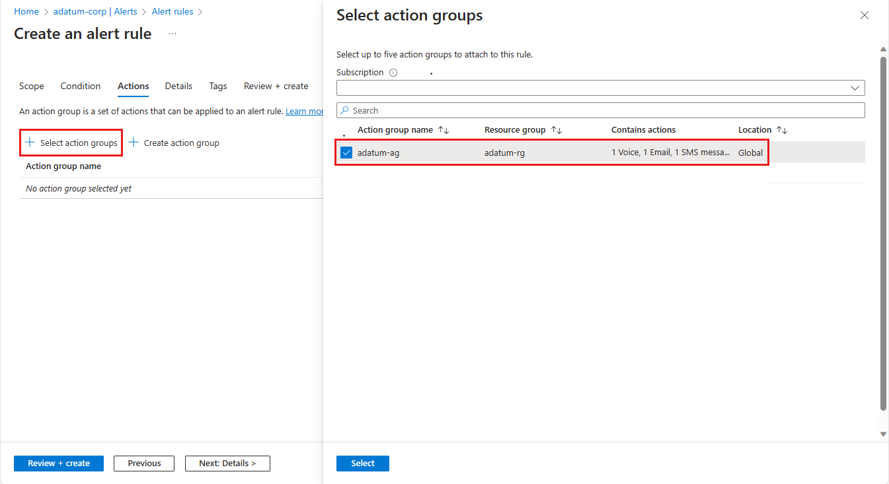Open the Details tab
Screen dimensions: 889x484
pos(178,86)
